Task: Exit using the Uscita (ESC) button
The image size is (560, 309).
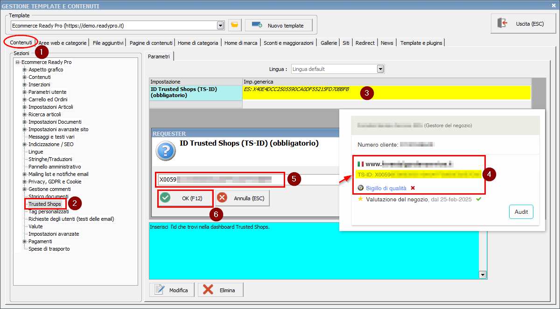Action: (x=523, y=23)
